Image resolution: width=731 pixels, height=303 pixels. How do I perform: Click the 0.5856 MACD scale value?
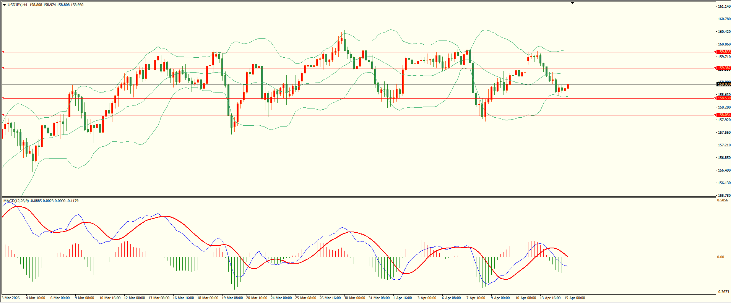tap(723, 200)
